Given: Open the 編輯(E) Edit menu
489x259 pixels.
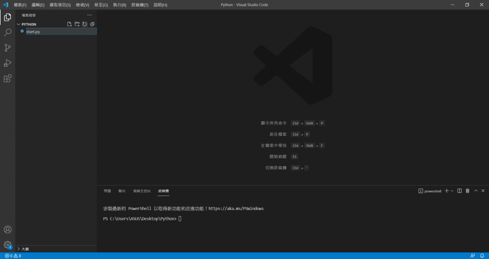Looking at the screenshot, I should coord(38,5).
